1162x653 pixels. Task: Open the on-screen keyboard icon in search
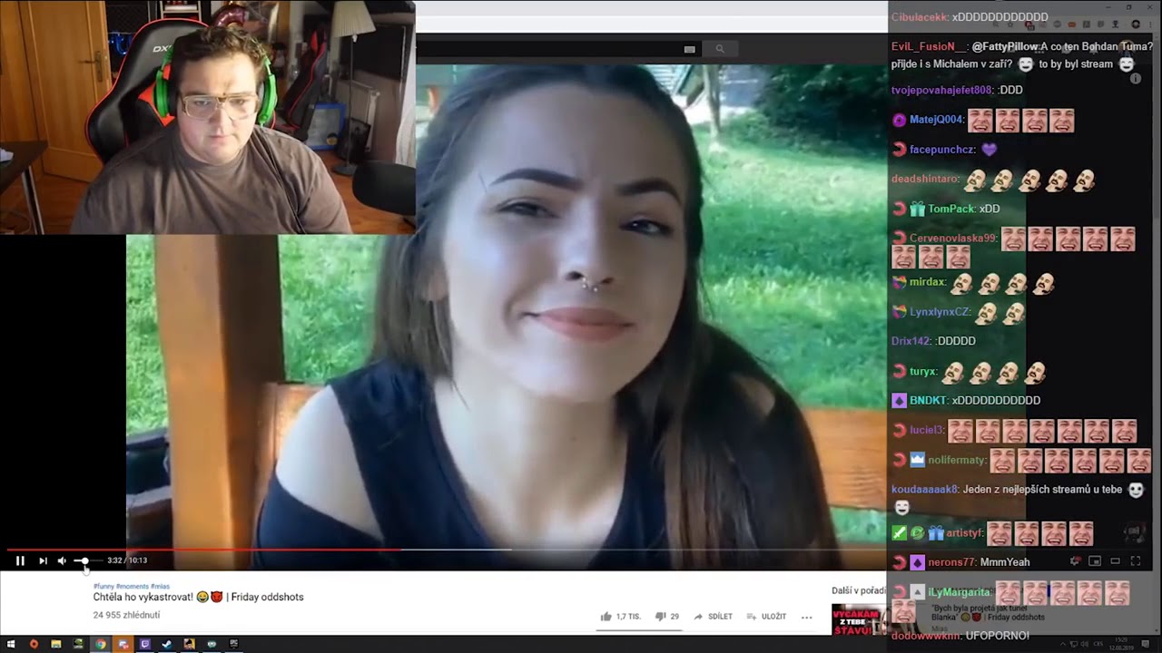[690, 49]
